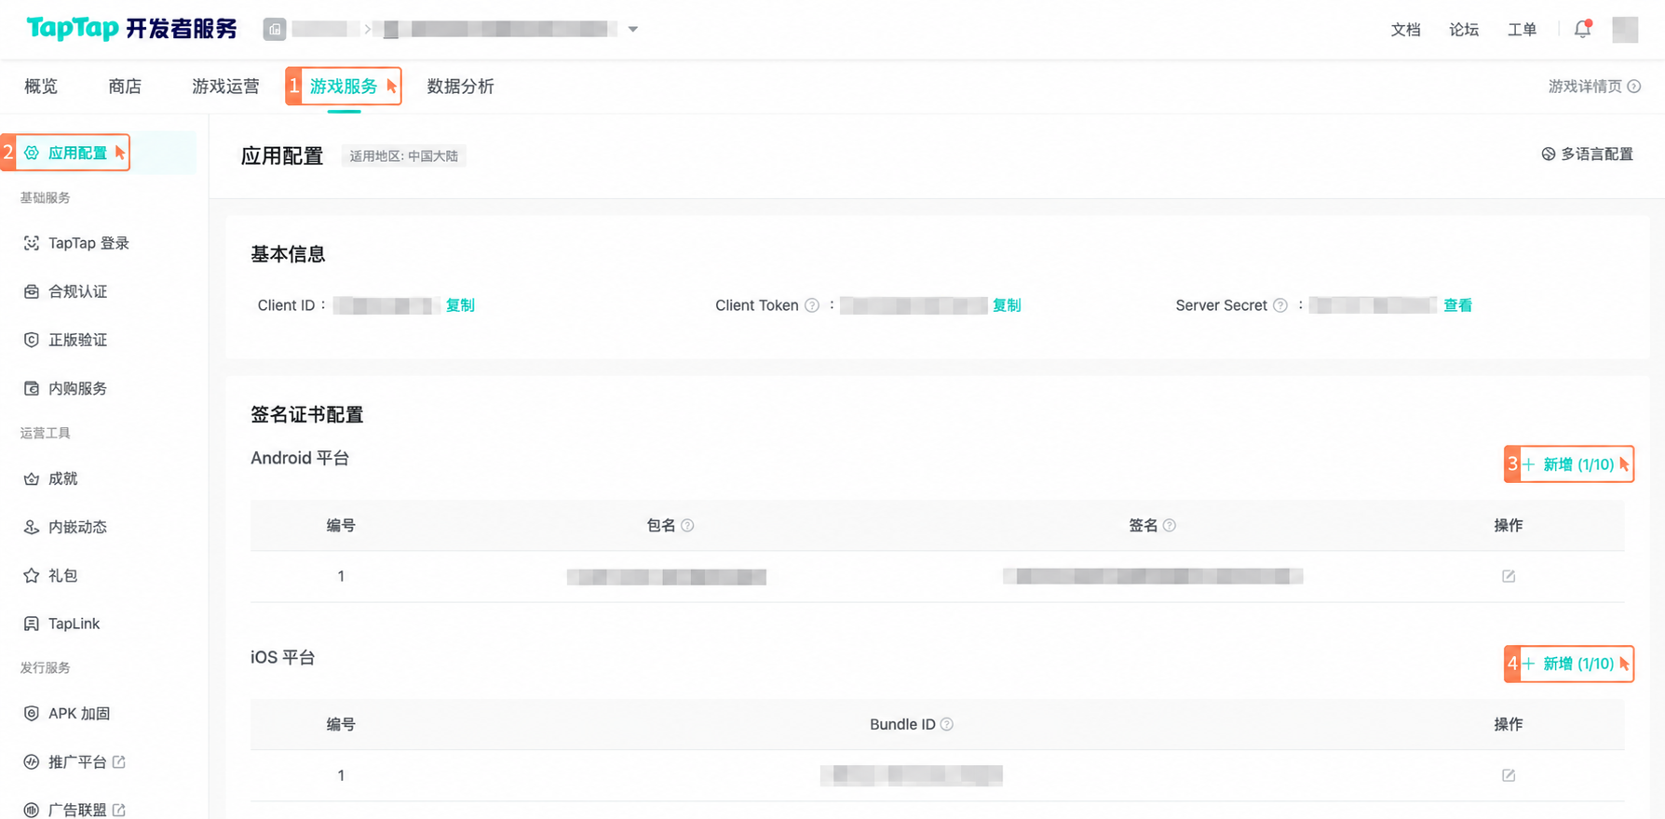Viewport: 1665px width, 819px height.
Task: Click the 成就 crown icon
Action: pos(32,478)
